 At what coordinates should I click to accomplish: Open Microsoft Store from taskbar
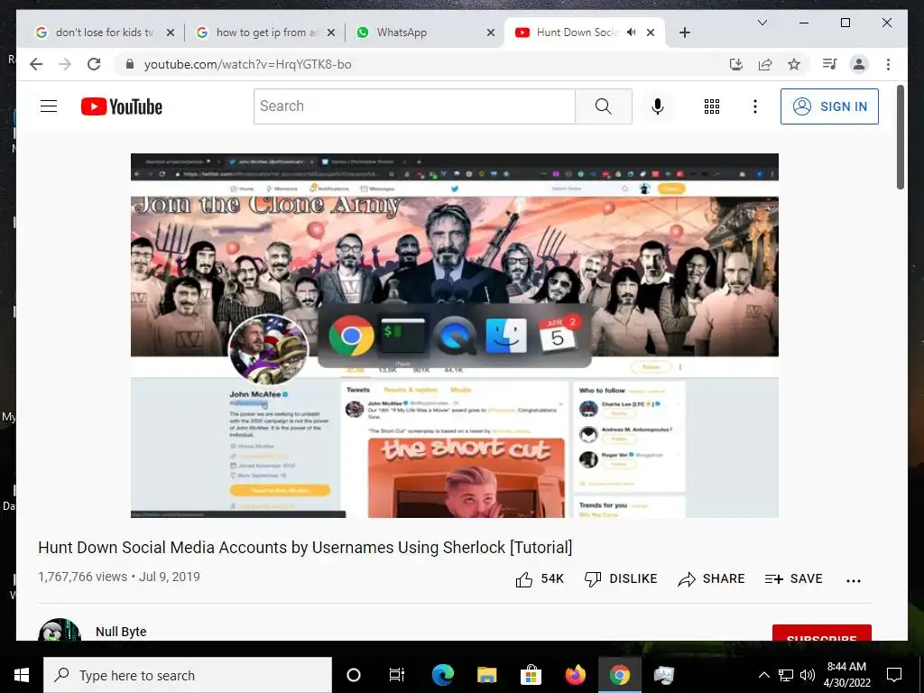(531, 675)
